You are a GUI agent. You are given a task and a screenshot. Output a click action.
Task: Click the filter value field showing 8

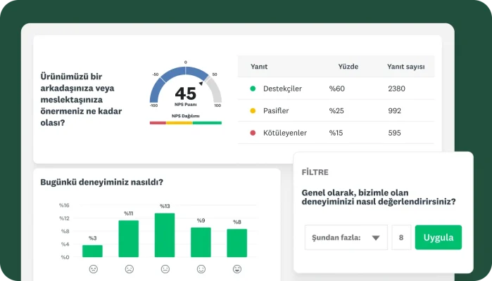[401, 237]
